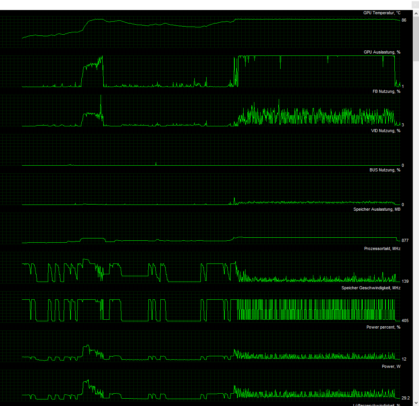Select the Speicher Geschwindigkeit, MHz label
419x406 pixels.
pyautogui.click(x=371, y=288)
